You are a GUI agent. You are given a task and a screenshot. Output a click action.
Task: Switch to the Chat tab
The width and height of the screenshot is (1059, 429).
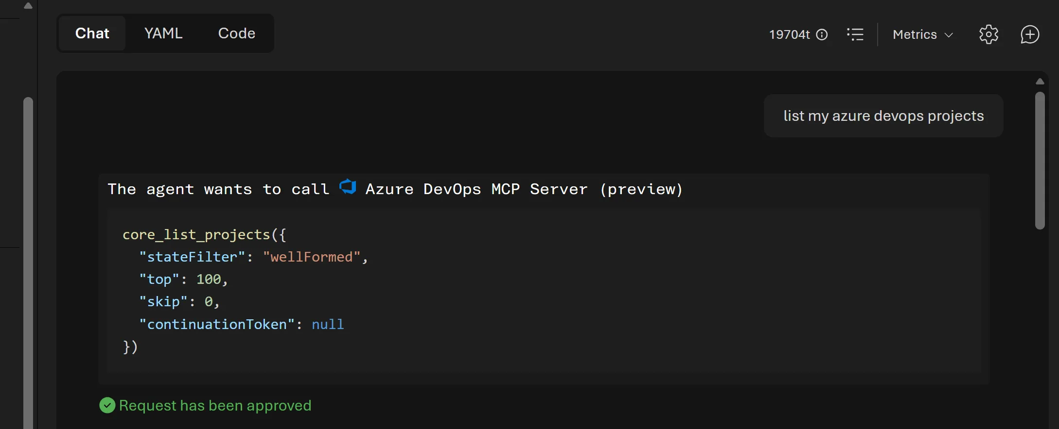[92, 33]
